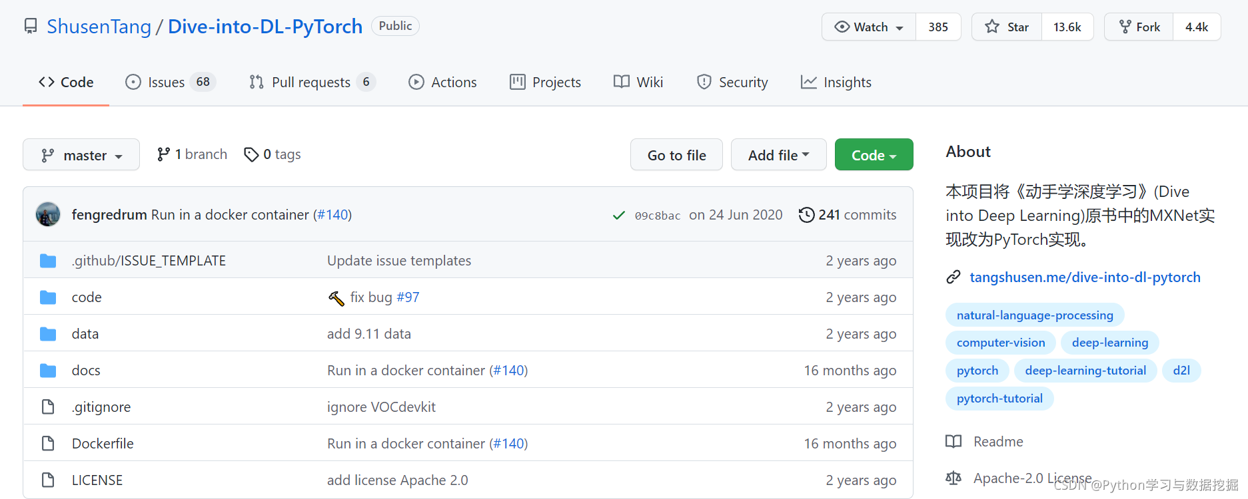
Task: Open the docs folder name
Action: [86, 371]
